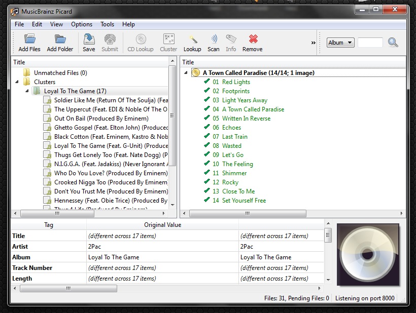Collapse the Clusters tree node
The height and width of the screenshot is (313, 416).
[x=17, y=82]
